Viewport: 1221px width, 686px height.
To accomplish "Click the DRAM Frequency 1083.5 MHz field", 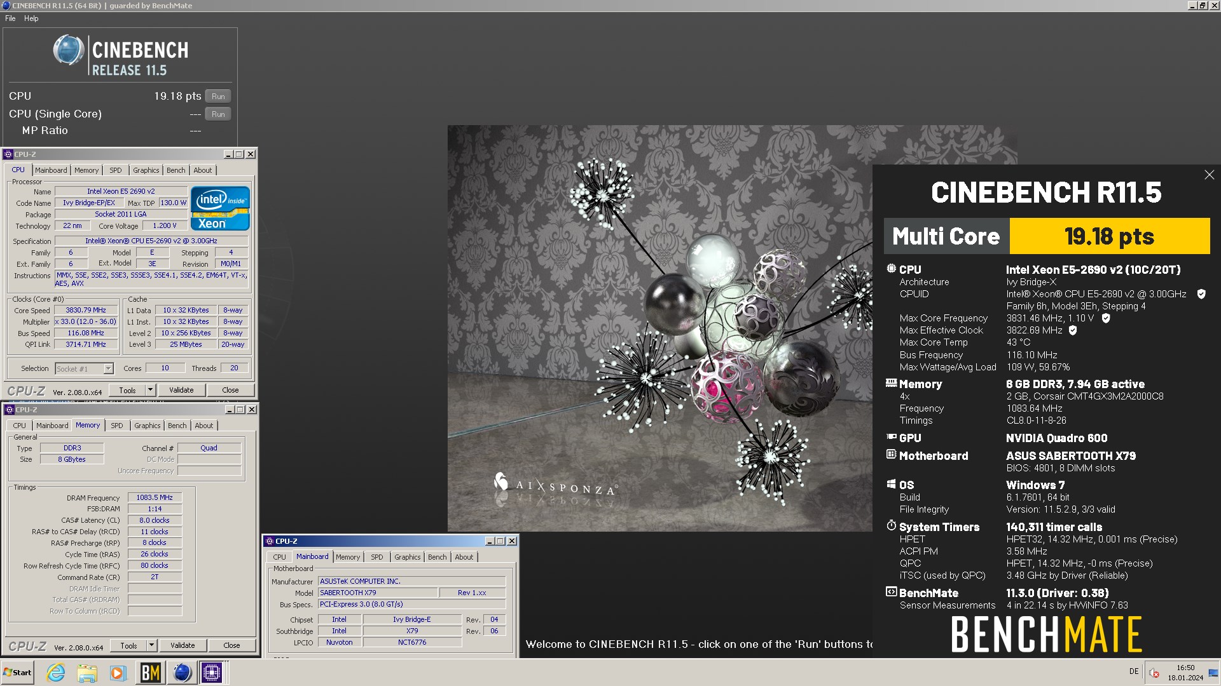I will (x=155, y=497).
